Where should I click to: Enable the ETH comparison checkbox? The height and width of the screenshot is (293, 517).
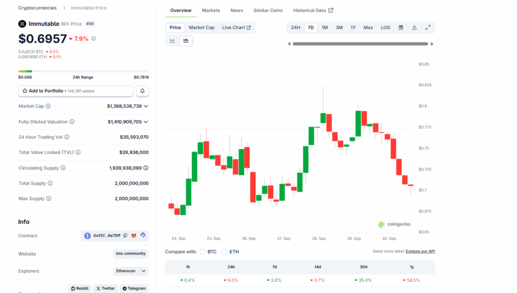click(224, 251)
